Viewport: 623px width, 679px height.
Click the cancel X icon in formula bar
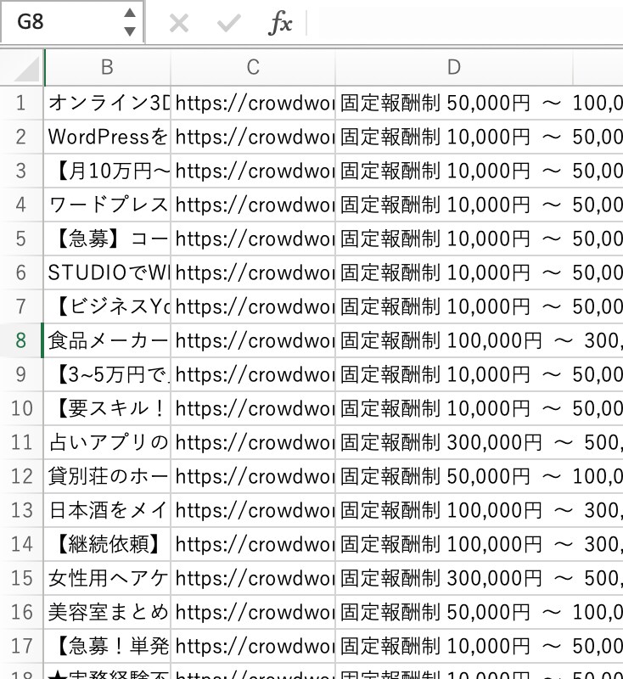(x=179, y=23)
